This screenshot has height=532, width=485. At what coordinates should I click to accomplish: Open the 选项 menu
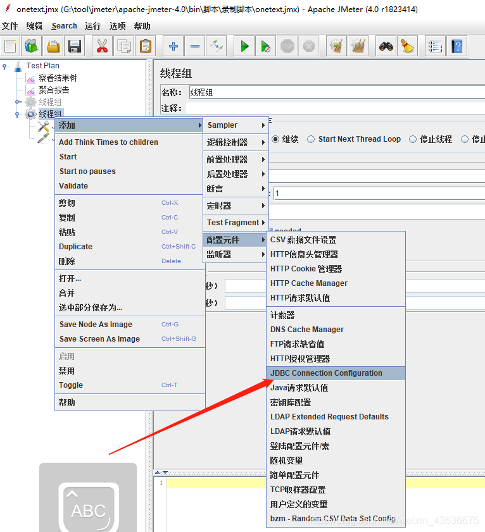pyautogui.click(x=118, y=26)
